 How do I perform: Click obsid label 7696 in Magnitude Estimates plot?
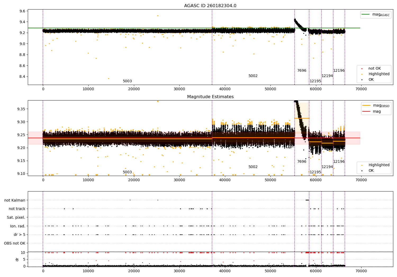coord(302,162)
